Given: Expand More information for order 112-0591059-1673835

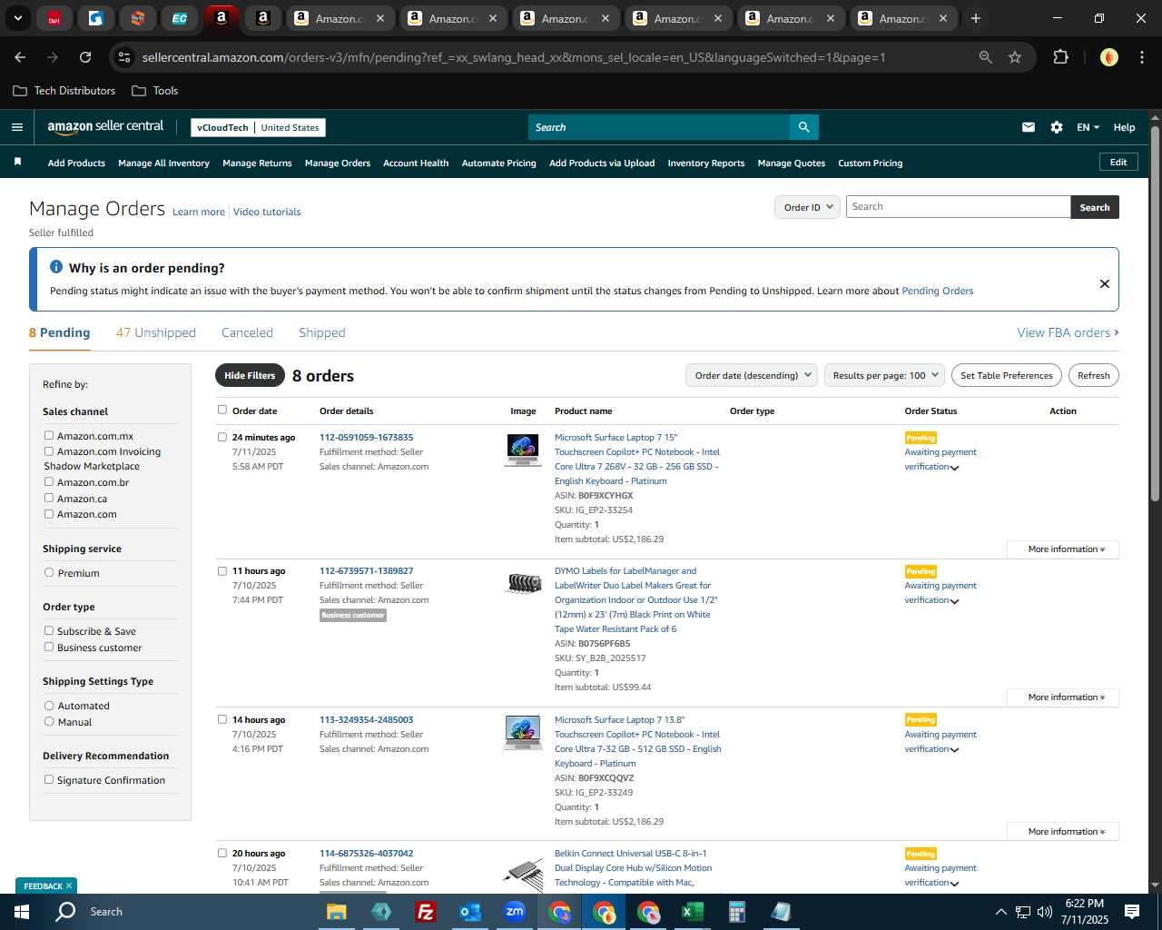Looking at the screenshot, I should 1063,549.
